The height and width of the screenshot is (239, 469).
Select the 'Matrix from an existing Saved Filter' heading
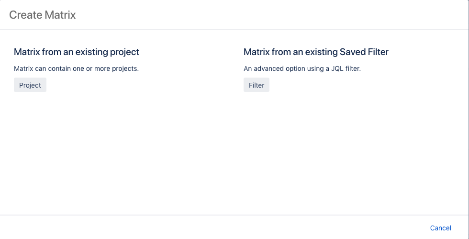coord(315,52)
